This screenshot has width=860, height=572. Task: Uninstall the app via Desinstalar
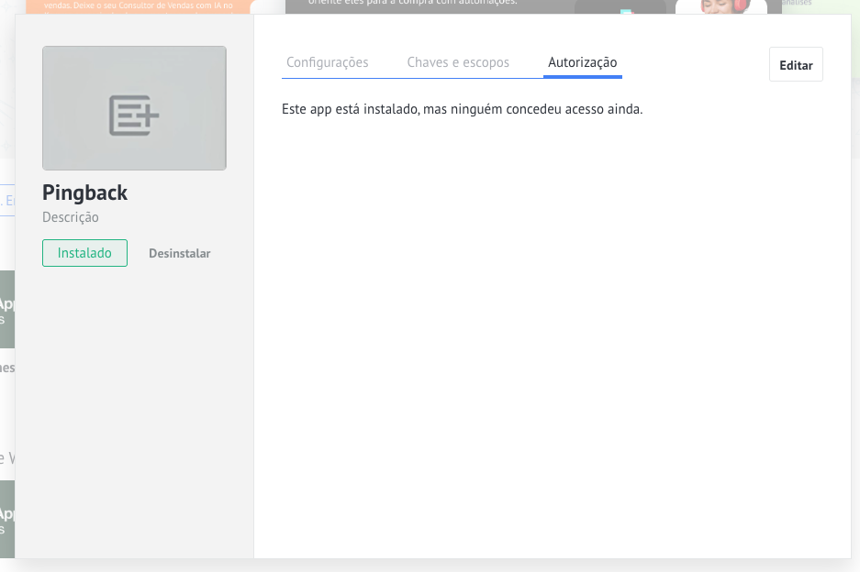pos(179,253)
